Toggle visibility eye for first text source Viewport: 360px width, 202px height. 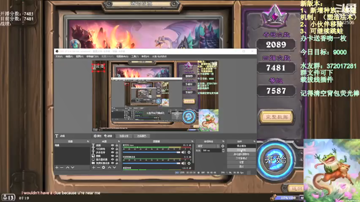click(x=112, y=145)
